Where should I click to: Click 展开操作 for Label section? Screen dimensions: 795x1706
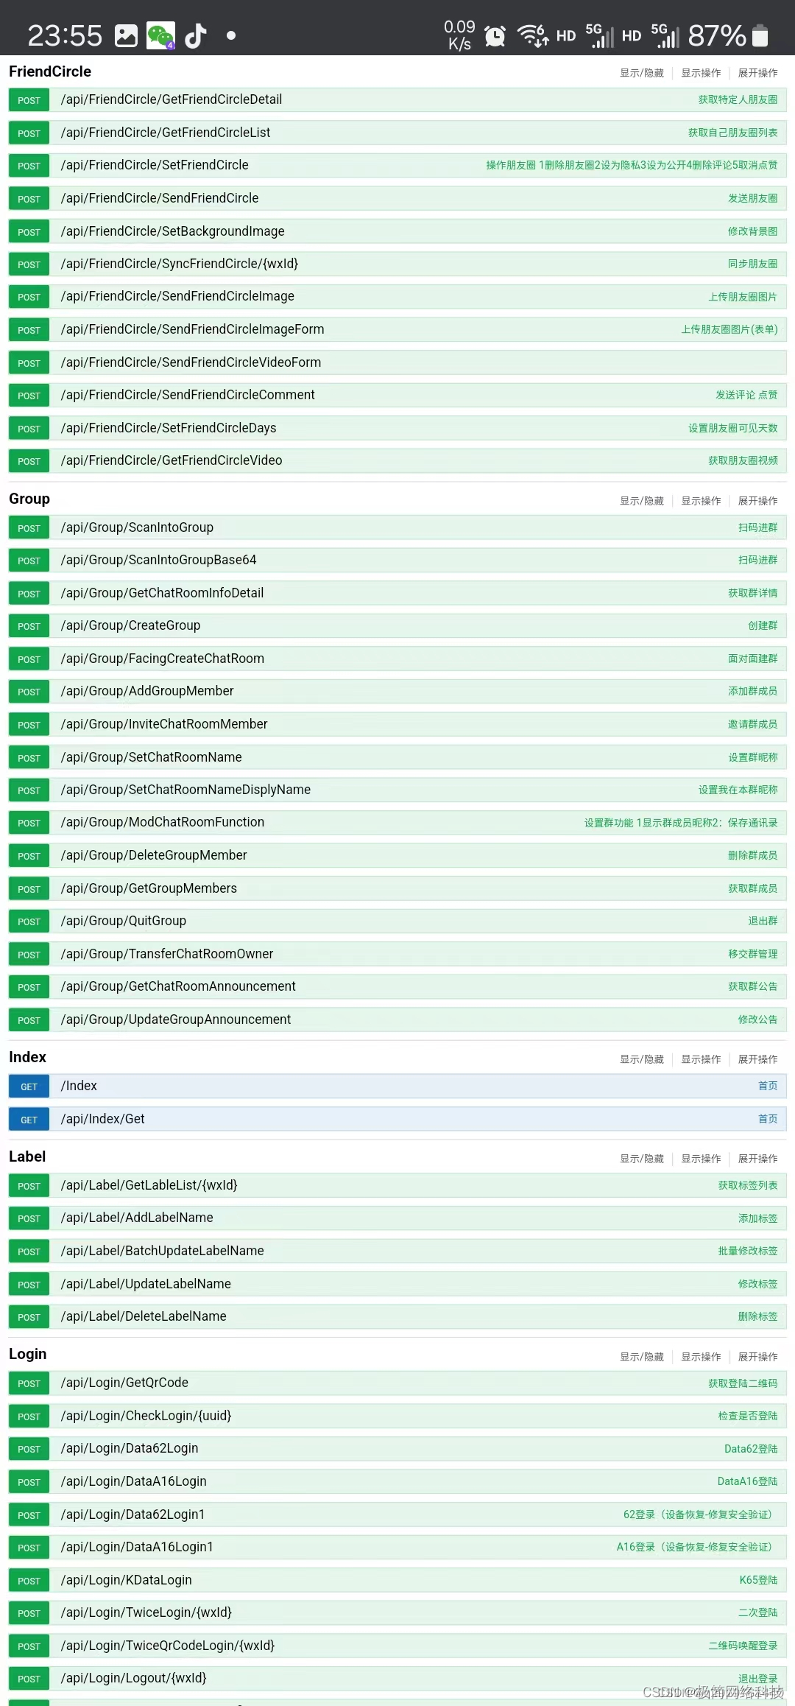(758, 1159)
